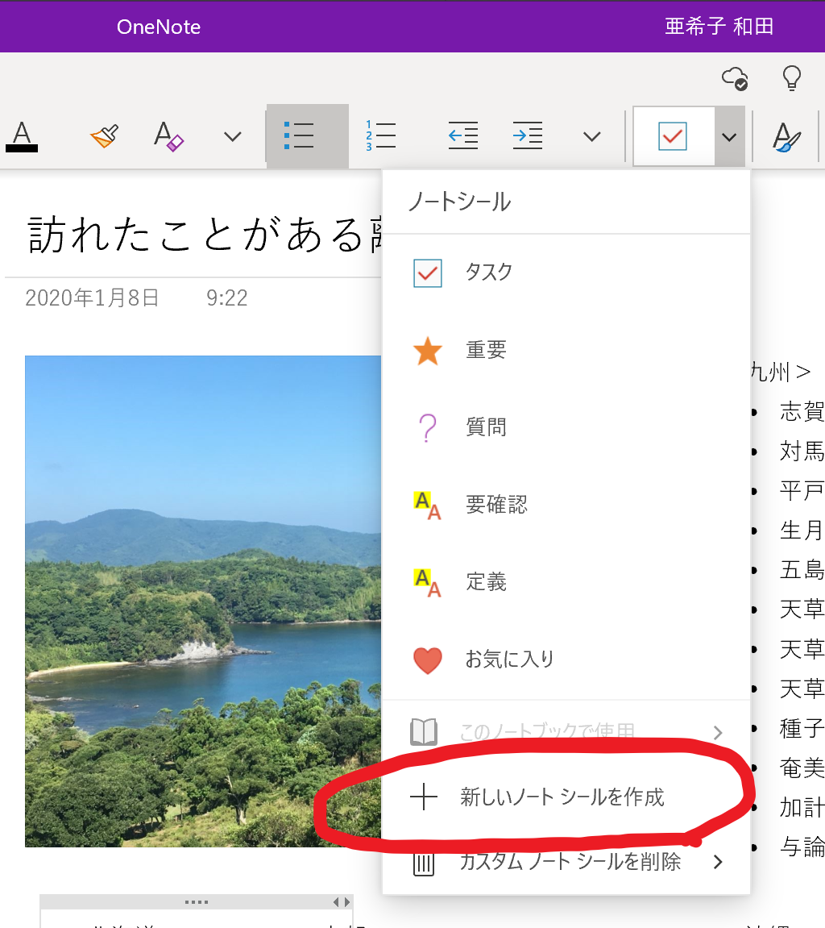Click the increase indent icon
The height and width of the screenshot is (928, 825).
pos(527,136)
